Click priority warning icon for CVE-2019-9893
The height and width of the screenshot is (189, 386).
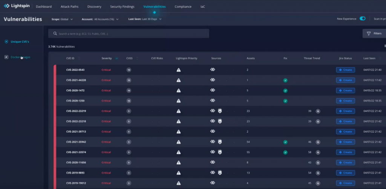click(x=178, y=173)
